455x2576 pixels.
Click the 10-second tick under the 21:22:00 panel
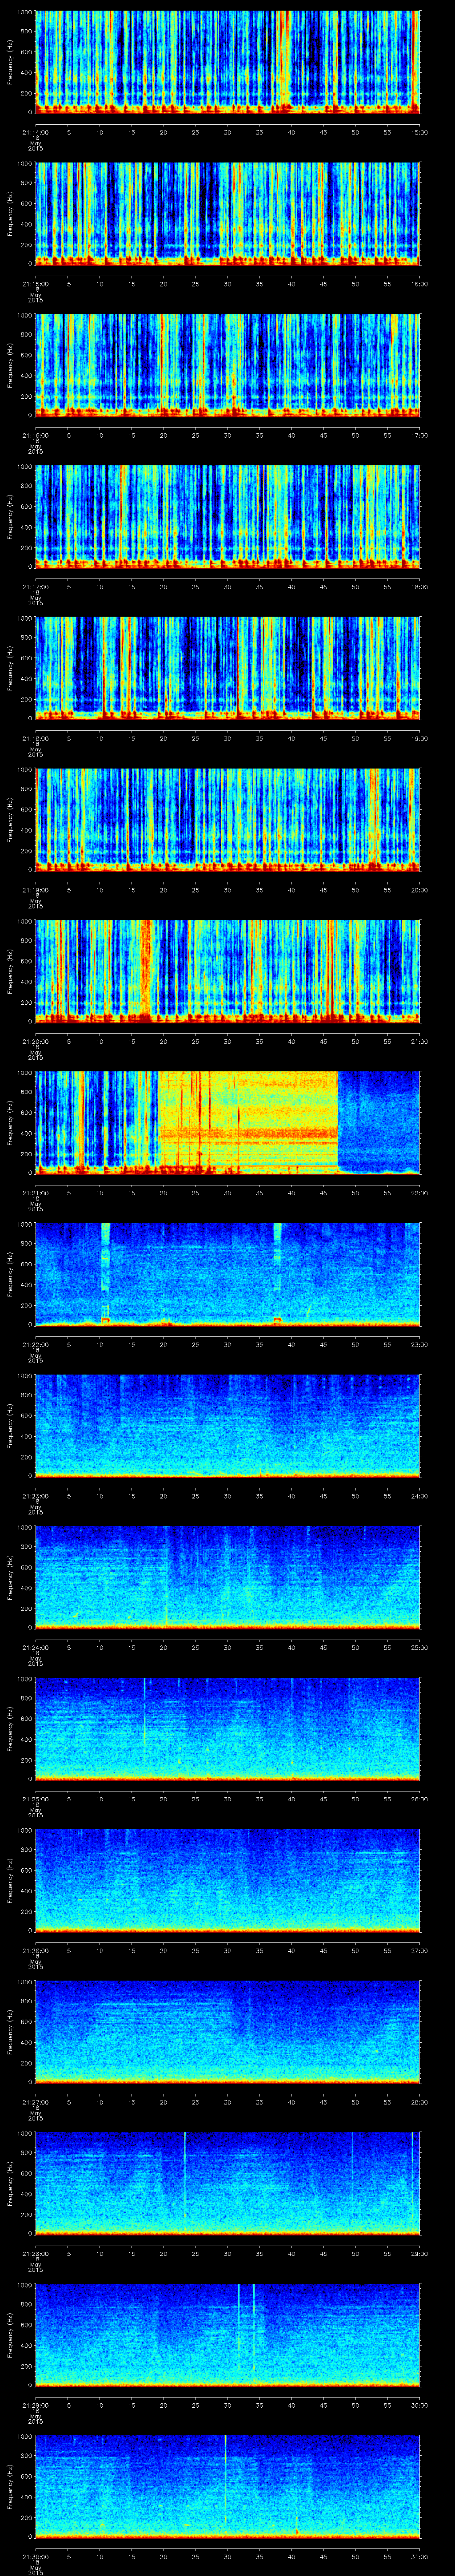(100, 1344)
